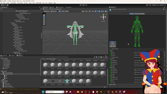Click the Step frame button
The height and width of the screenshot is (94, 167).
point(86,5)
